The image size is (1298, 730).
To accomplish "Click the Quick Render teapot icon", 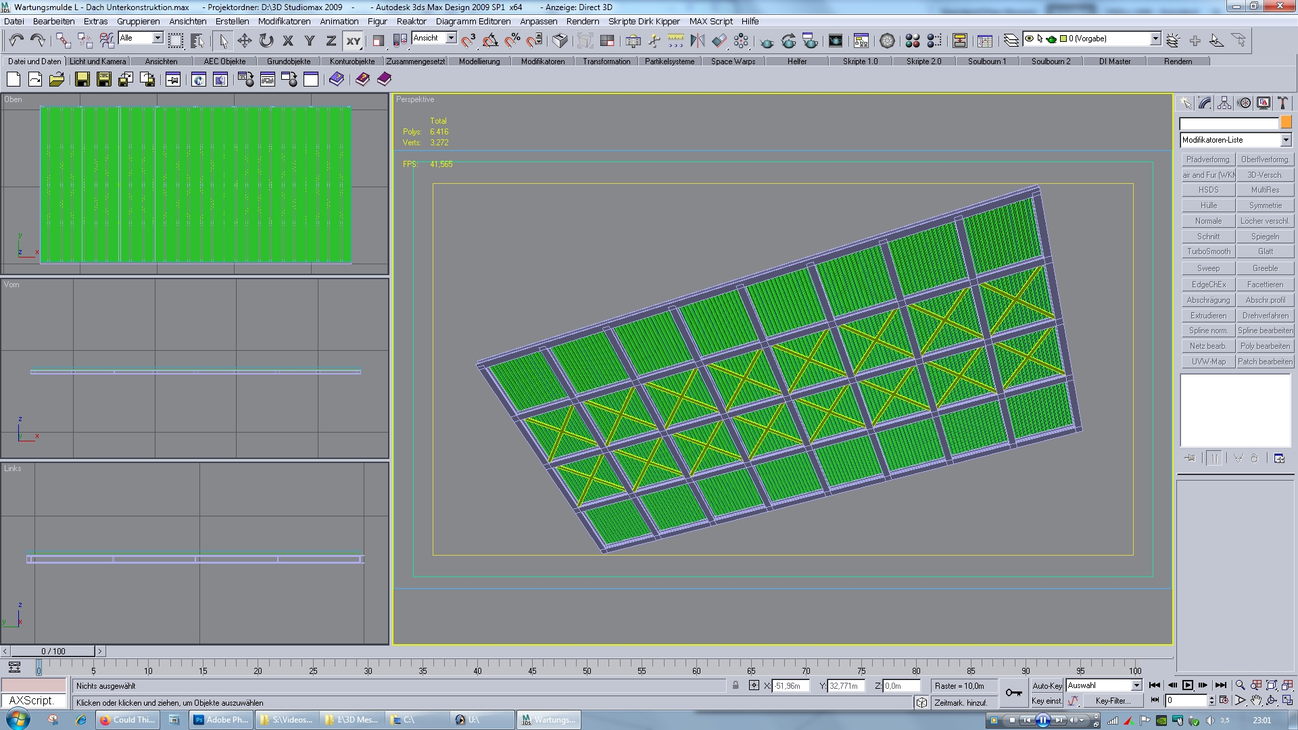I will (767, 41).
